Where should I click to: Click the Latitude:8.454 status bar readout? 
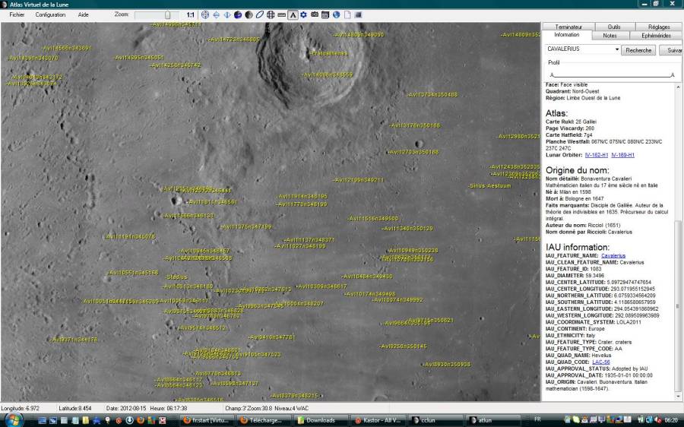(x=75, y=408)
